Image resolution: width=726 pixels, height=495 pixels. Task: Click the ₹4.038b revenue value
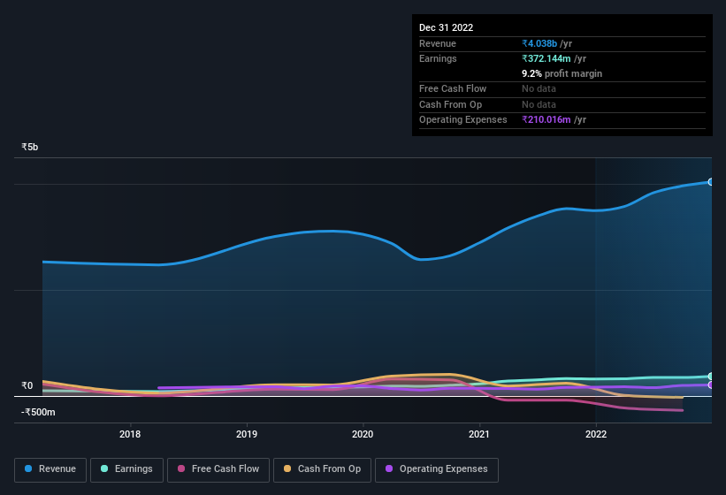click(539, 43)
